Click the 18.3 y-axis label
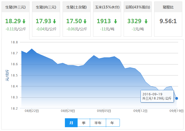Image resolution: width=185 pixels, height=131 pixels. (x=15, y=97)
